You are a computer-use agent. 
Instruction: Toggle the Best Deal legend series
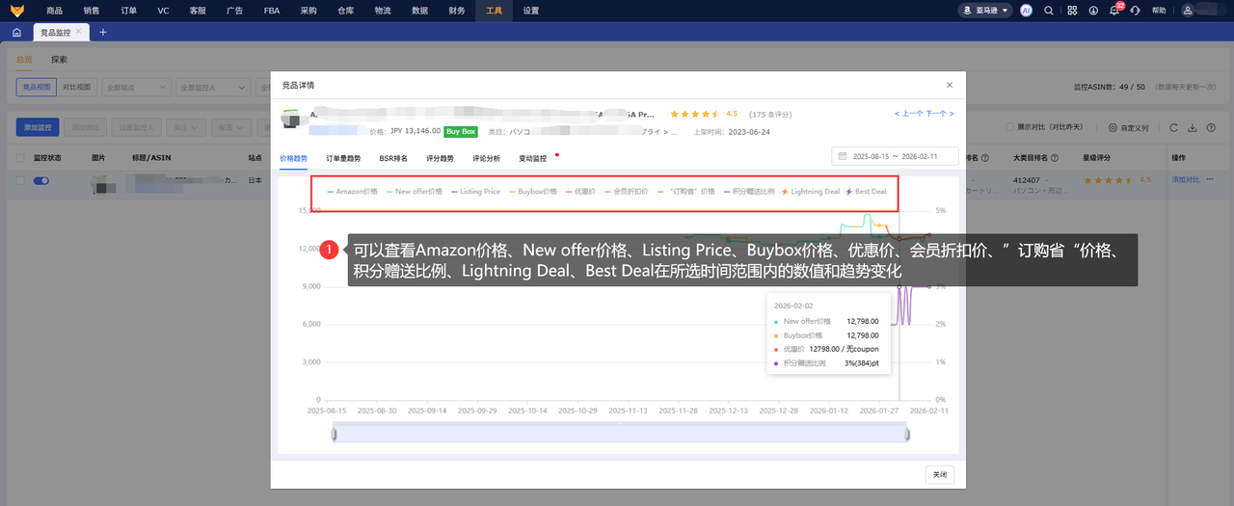[867, 191]
